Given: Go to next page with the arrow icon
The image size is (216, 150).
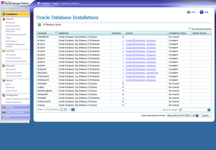Looking at the screenshot, I should pos(73,109).
